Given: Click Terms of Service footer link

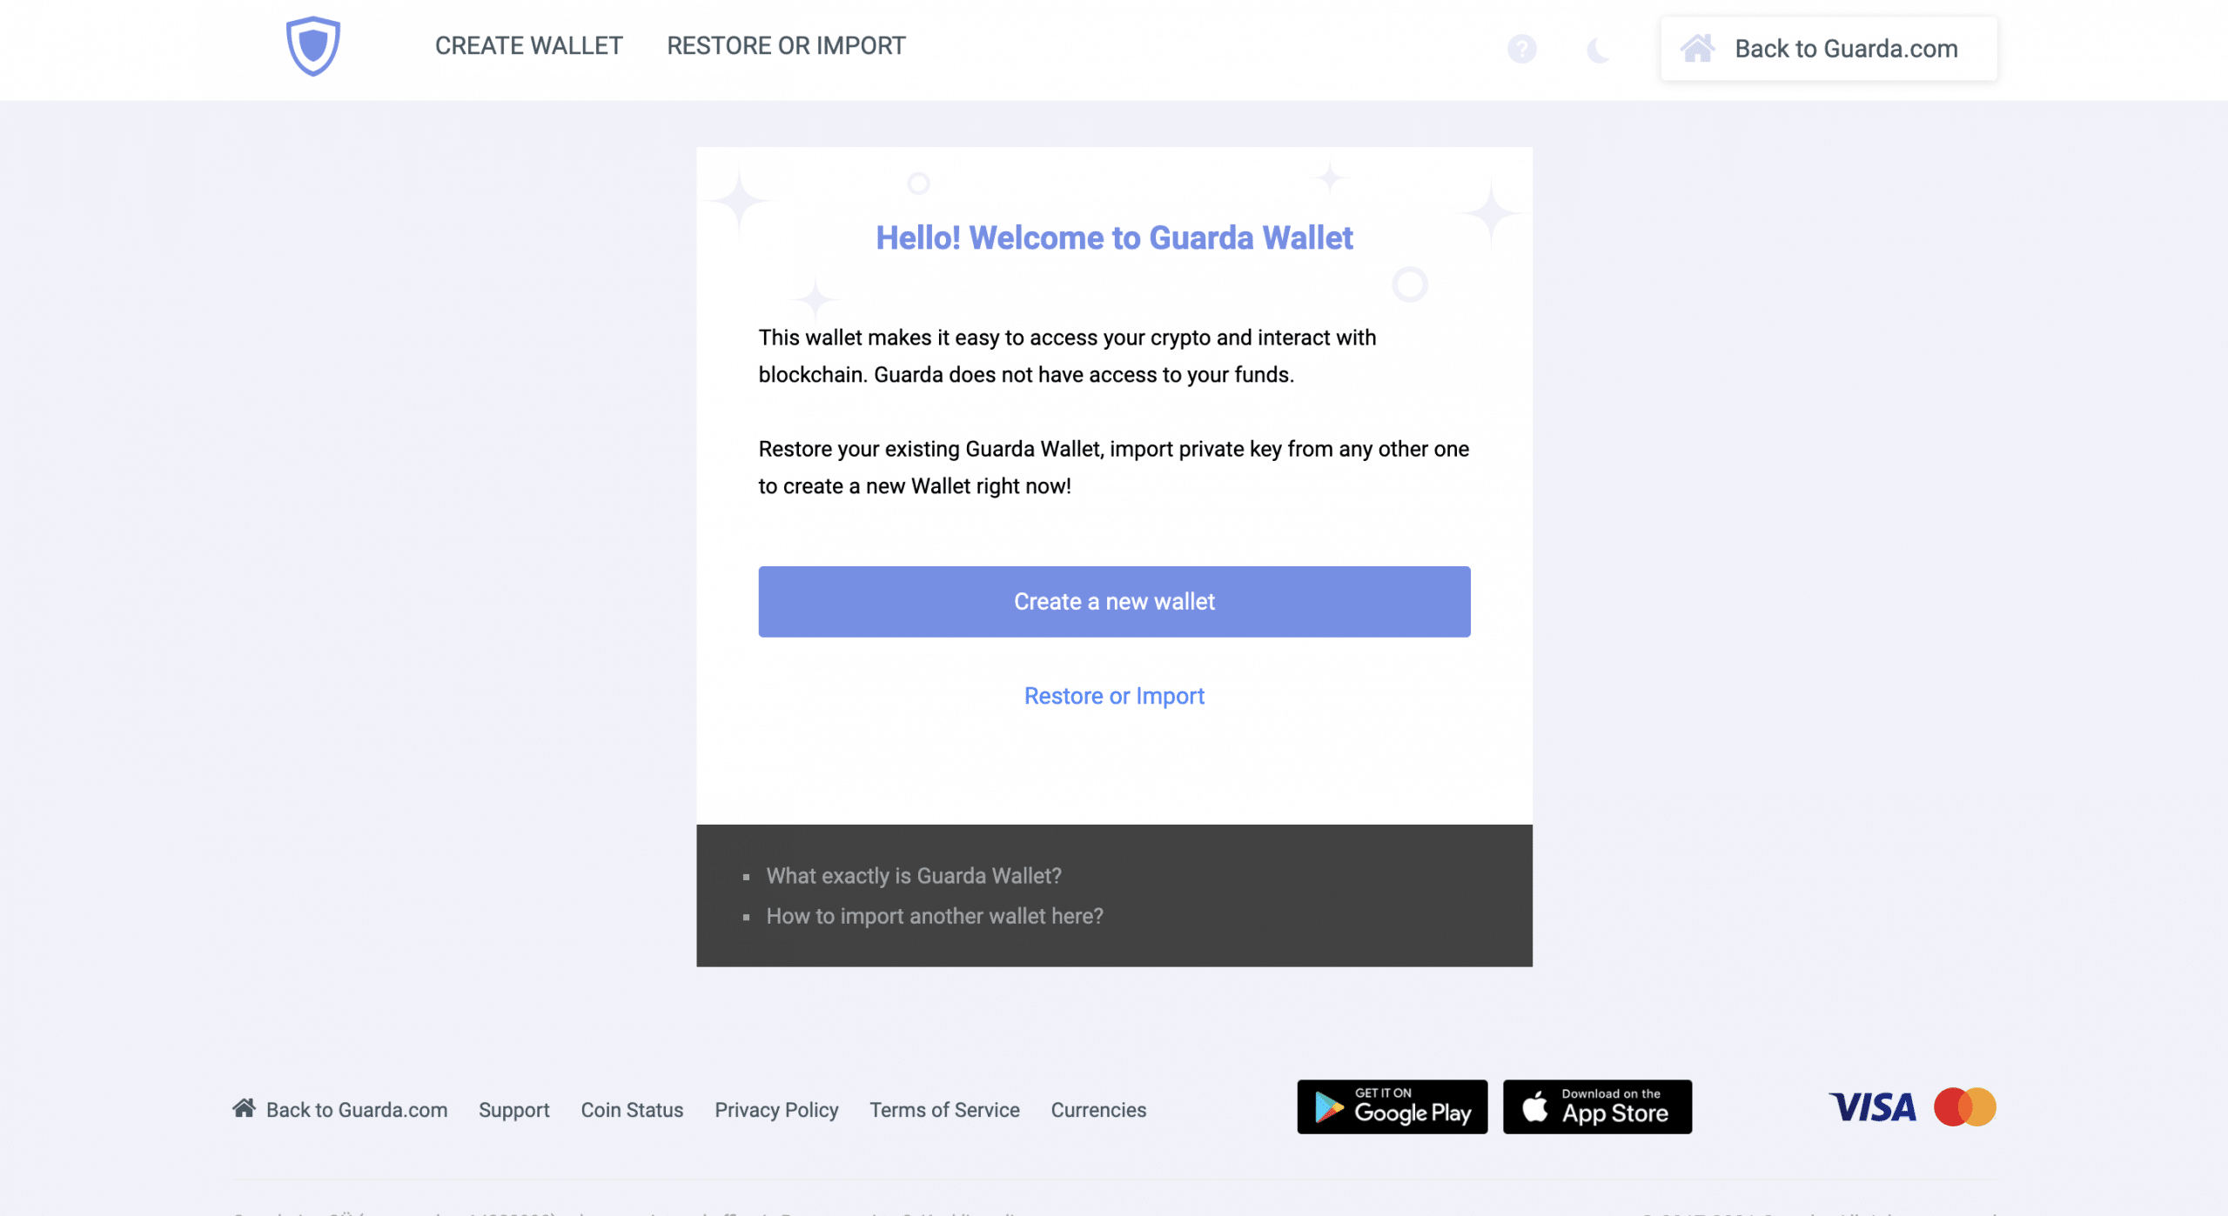Looking at the screenshot, I should pyautogui.click(x=944, y=1110).
